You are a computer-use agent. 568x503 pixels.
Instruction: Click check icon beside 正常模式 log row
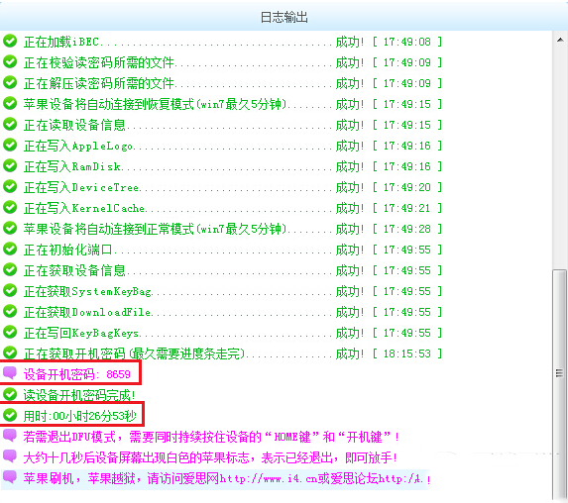pos(10,229)
